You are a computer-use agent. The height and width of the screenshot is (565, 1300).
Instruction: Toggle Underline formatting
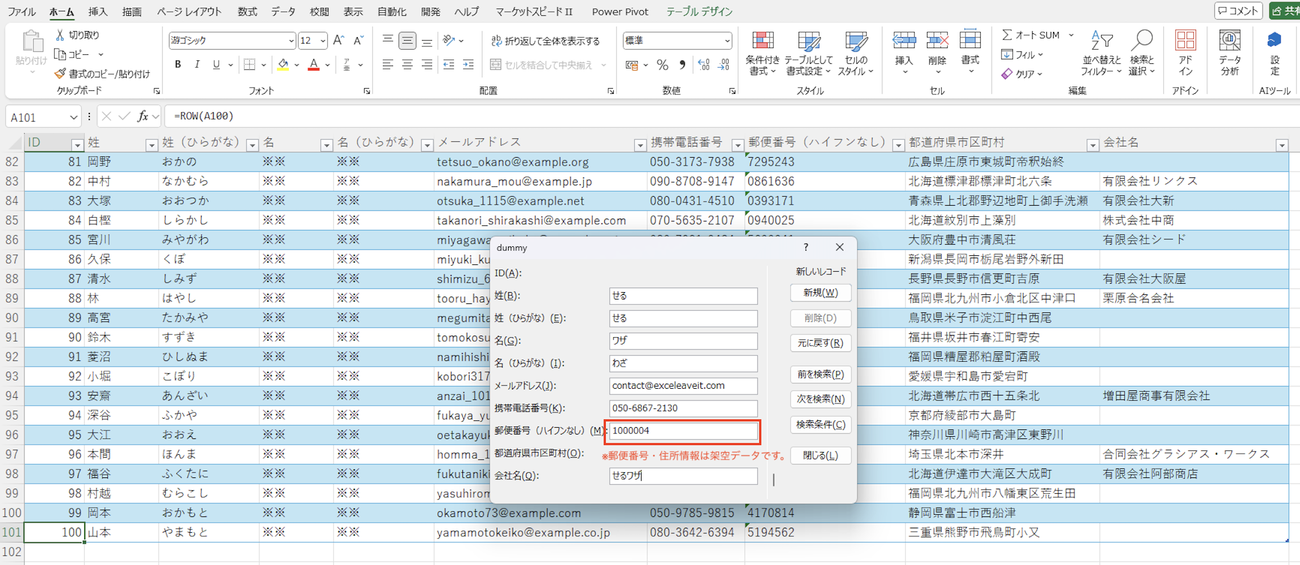pyautogui.click(x=216, y=64)
